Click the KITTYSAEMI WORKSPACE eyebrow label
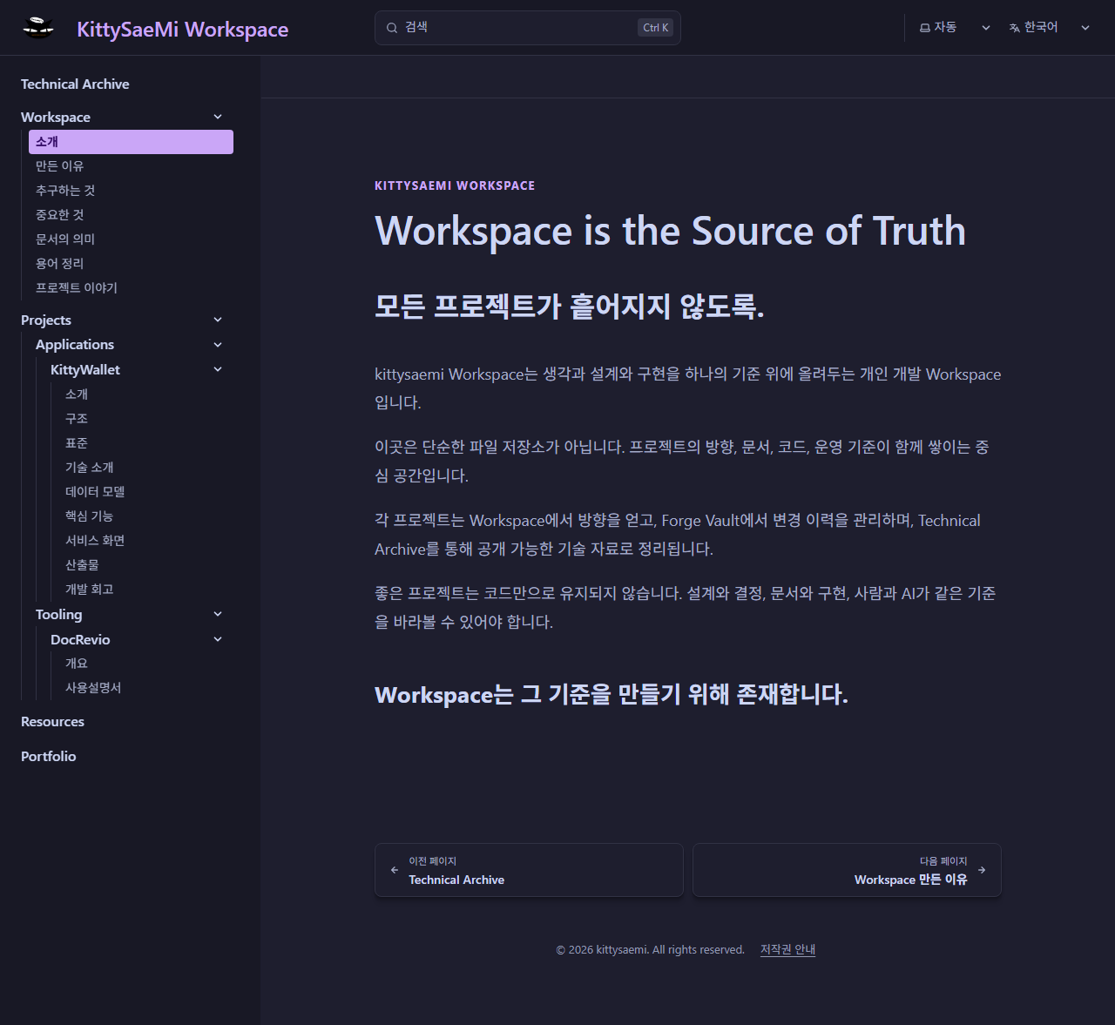The height and width of the screenshot is (1025, 1115). click(455, 185)
